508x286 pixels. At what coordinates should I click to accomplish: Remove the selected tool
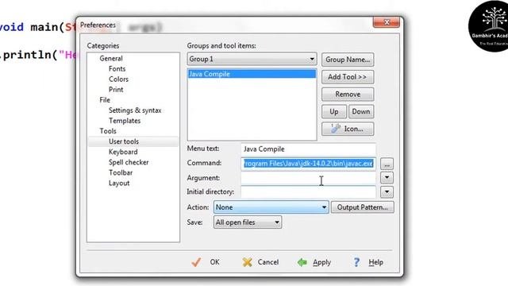[348, 95]
